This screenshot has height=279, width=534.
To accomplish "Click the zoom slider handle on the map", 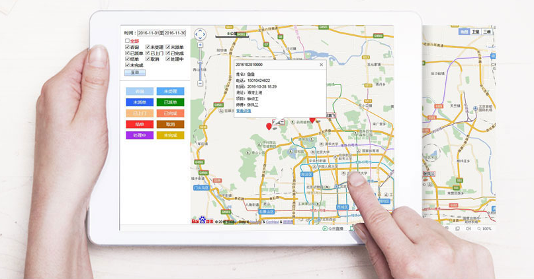I will (200, 63).
